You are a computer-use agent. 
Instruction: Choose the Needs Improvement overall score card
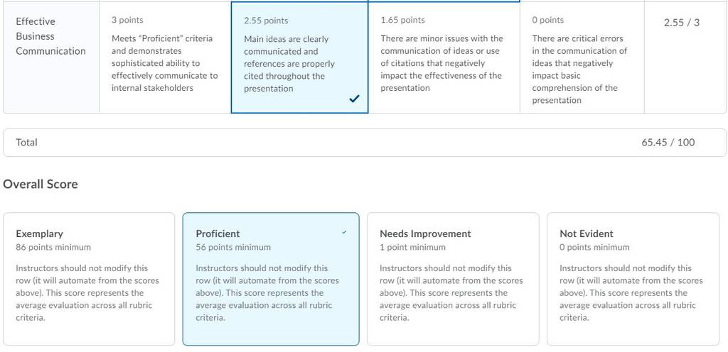[x=453, y=279]
